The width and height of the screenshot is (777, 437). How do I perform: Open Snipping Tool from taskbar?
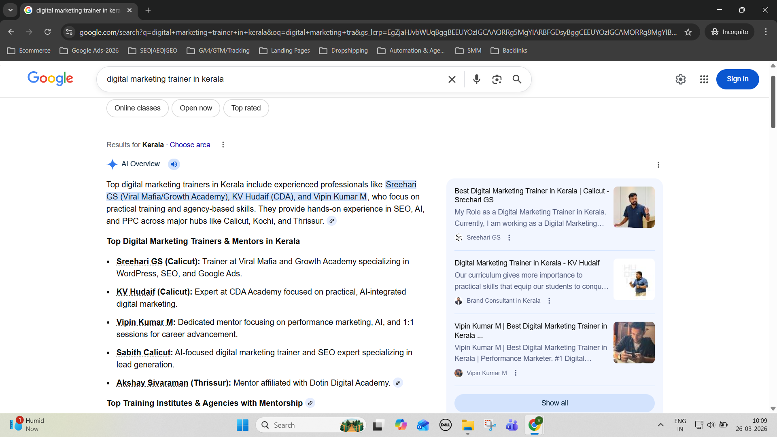(490, 425)
